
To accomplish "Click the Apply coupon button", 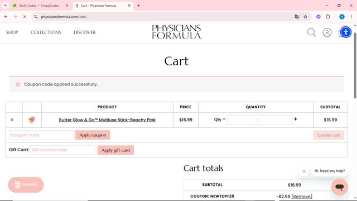I will [93, 135].
